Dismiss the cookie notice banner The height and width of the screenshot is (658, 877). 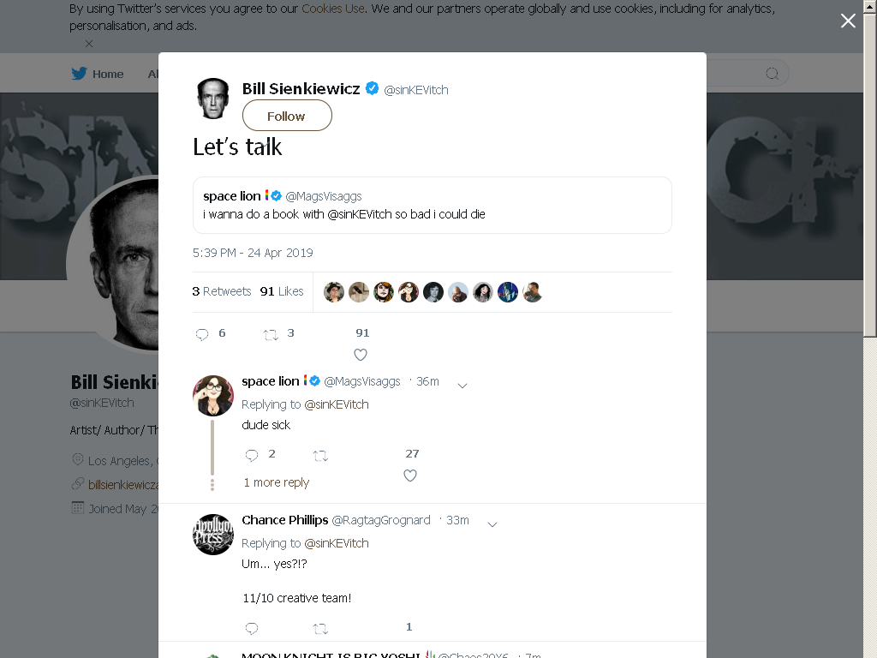[x=89, y=44]
